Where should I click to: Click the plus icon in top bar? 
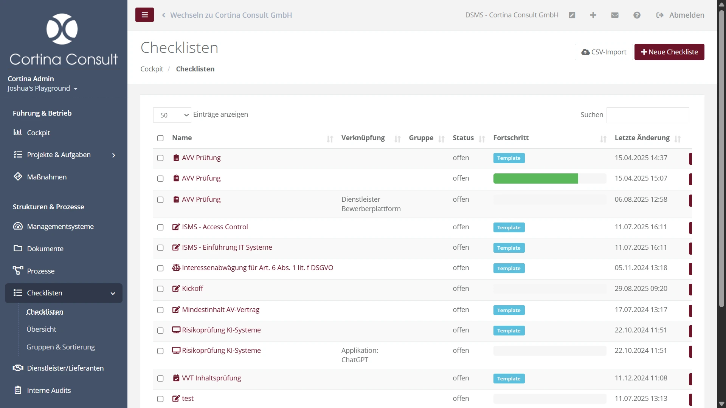coord(593,15)
